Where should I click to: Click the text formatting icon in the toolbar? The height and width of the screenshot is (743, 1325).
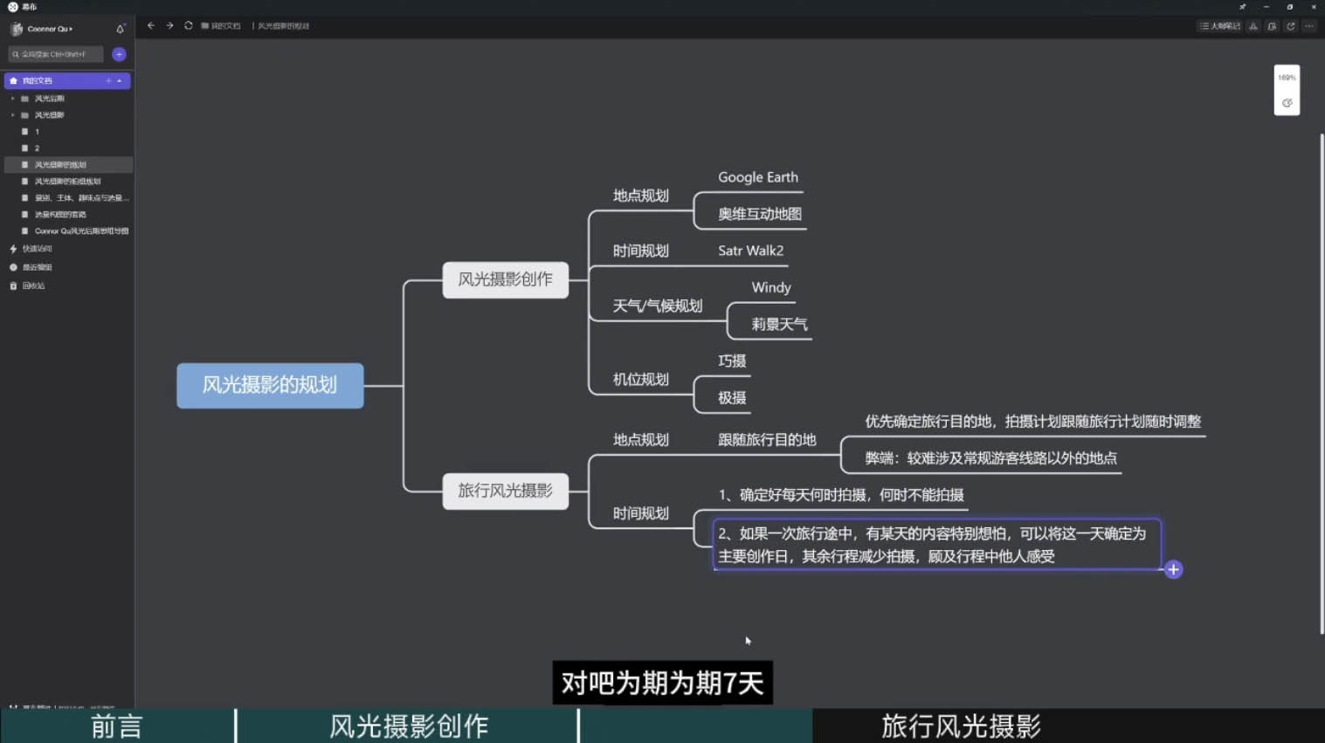coord(1253,26)
